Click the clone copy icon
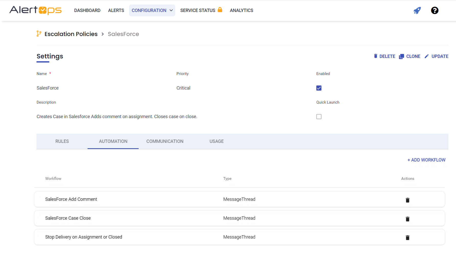This screenshot has height=260, width=456. 401,56
